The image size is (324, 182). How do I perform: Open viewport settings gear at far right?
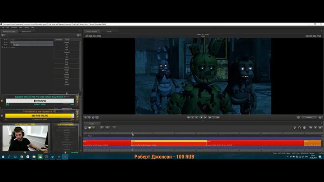tap(320, 117)
